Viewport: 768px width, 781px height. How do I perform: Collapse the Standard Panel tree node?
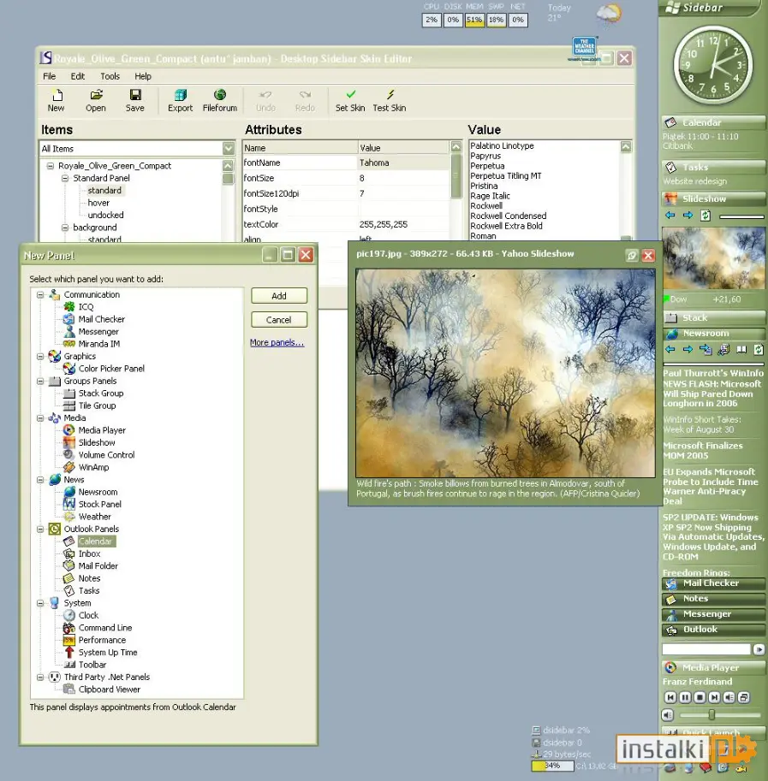(65, 178)
